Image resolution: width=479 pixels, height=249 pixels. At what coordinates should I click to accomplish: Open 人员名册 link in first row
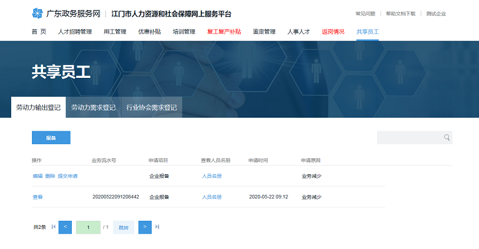coord(212,176)
